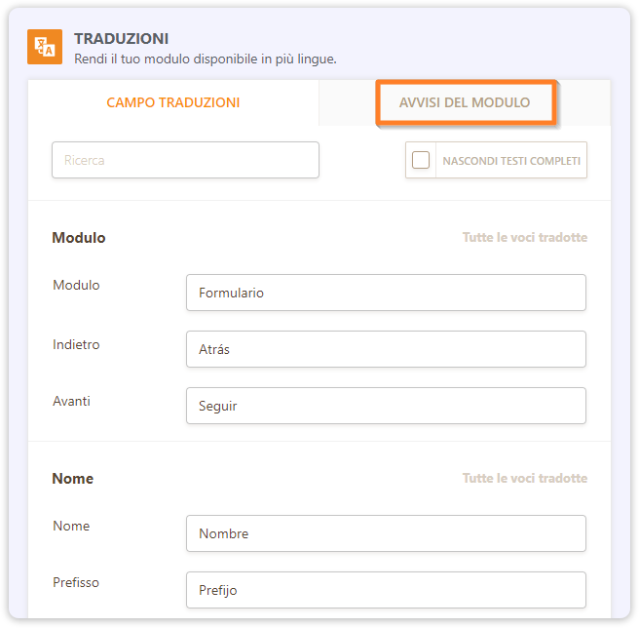The width and height of the screenshot is (639, 628).
Task: Click the Avanti field label
Action: click(71, 401)
